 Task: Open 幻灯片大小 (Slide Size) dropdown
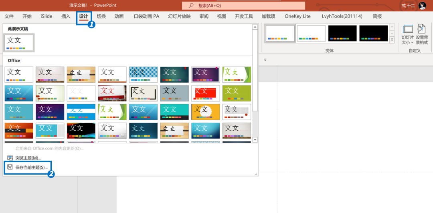point(408,35)
